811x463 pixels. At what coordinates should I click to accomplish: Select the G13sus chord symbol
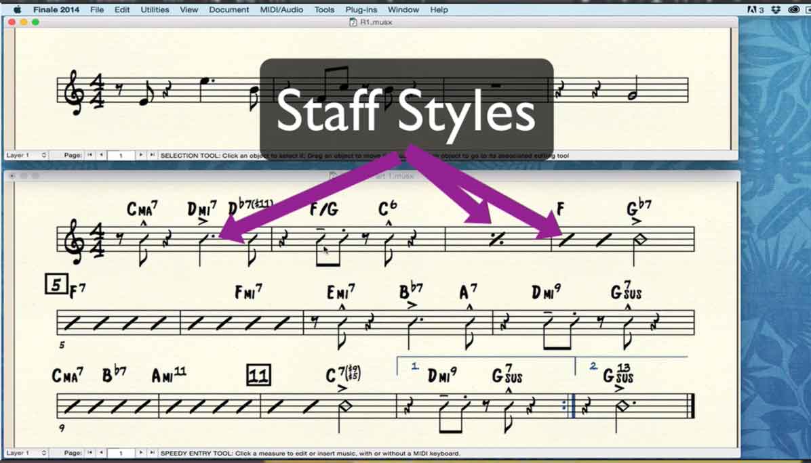[x=618, y=374]
